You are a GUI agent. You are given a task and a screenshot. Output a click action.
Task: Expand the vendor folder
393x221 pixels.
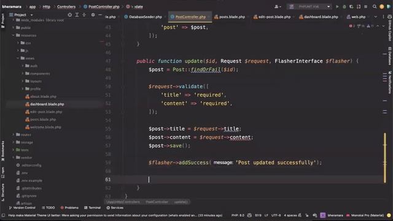pyautogui.click(x=14, y=157)
